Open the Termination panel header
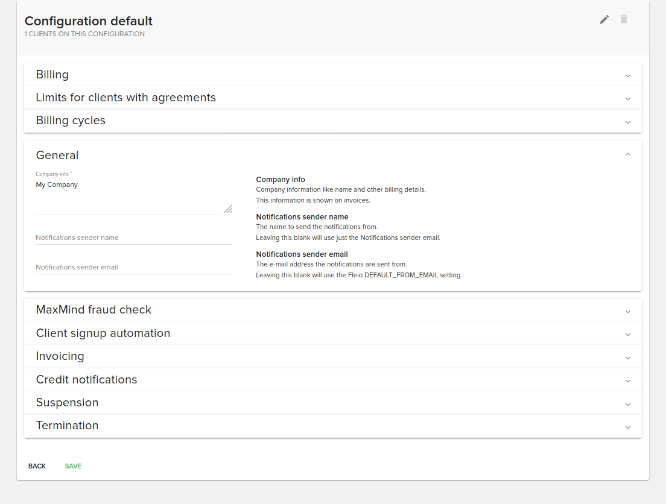 (x=332, y=426)
